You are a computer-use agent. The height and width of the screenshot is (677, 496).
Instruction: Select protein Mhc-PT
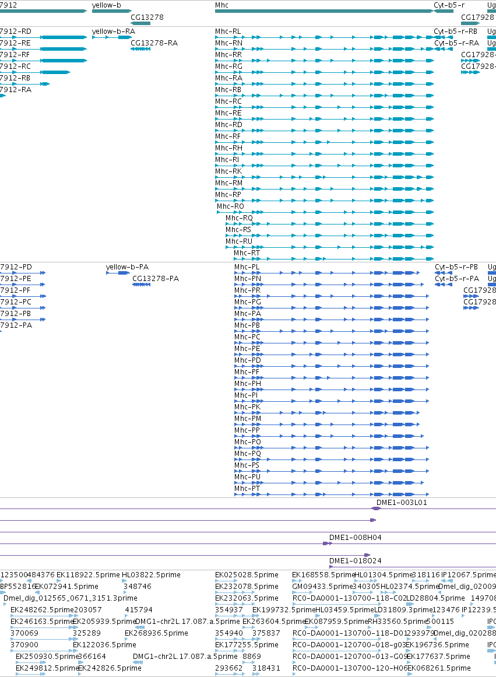point(247,489)
